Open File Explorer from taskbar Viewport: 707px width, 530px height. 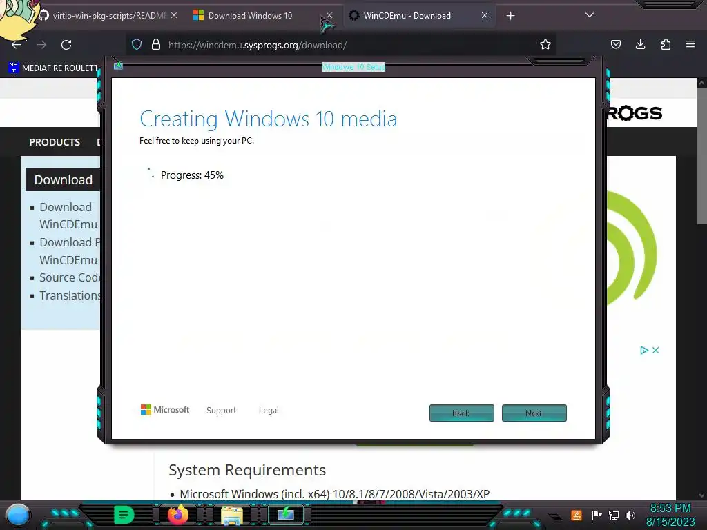(x=231, y=516)
